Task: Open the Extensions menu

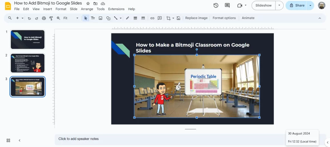Action: (x=116, y=9)
